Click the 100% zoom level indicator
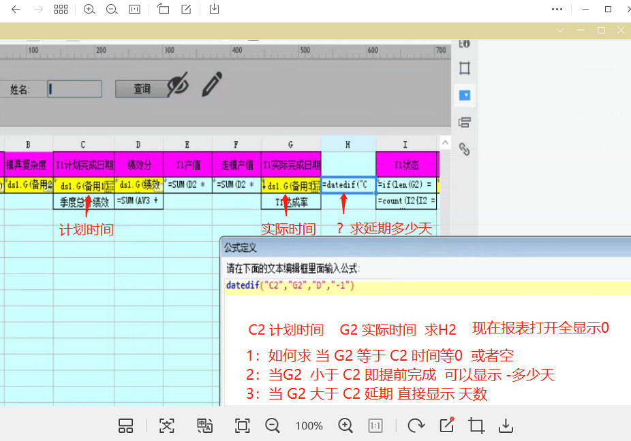This screenshot has width=631, height=441. 309,426
